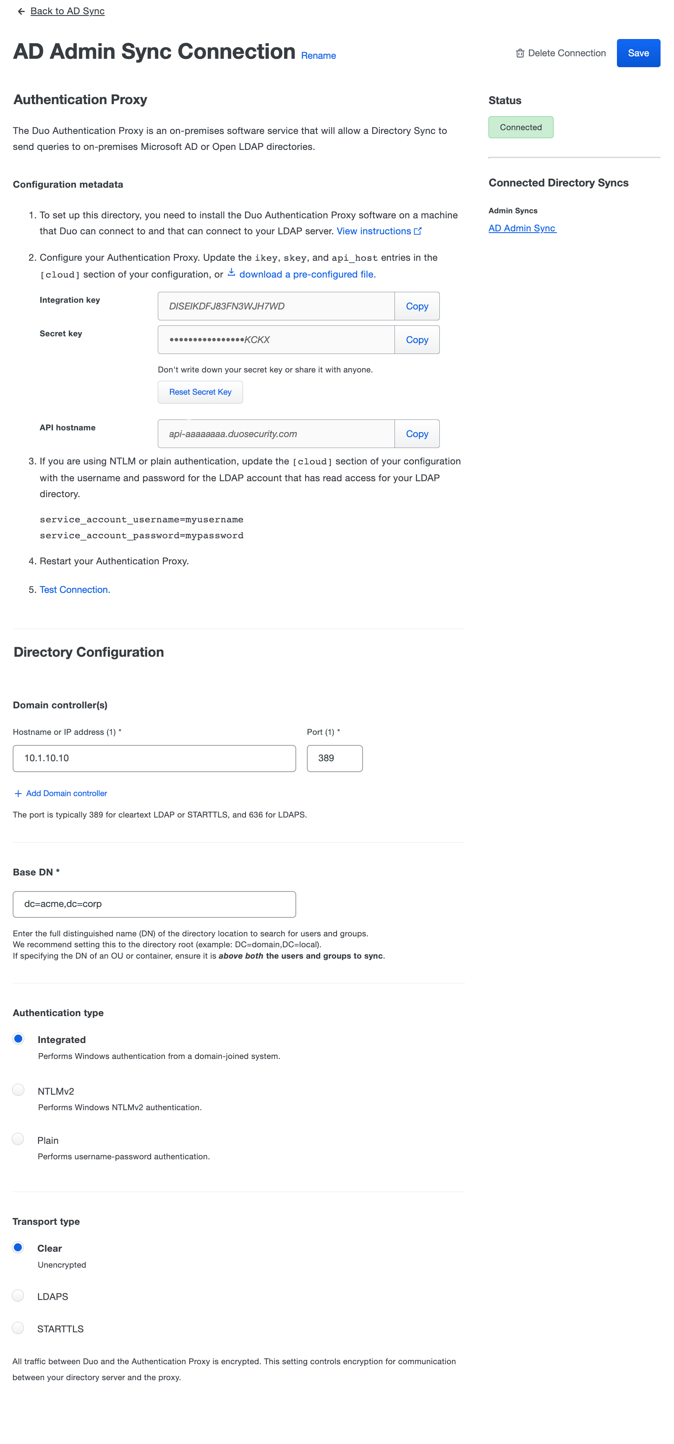This screenshot has width=674, height=1444.
Task: Select STARTTLS transport
Action: (17, 1328)
